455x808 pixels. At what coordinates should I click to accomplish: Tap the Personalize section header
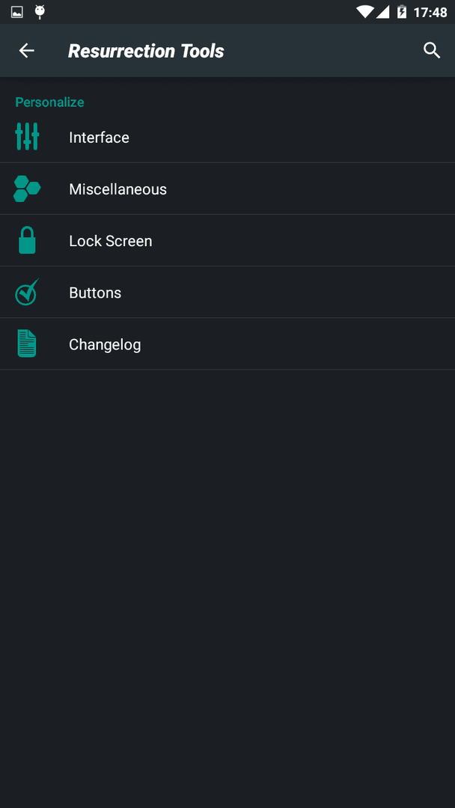49,102
